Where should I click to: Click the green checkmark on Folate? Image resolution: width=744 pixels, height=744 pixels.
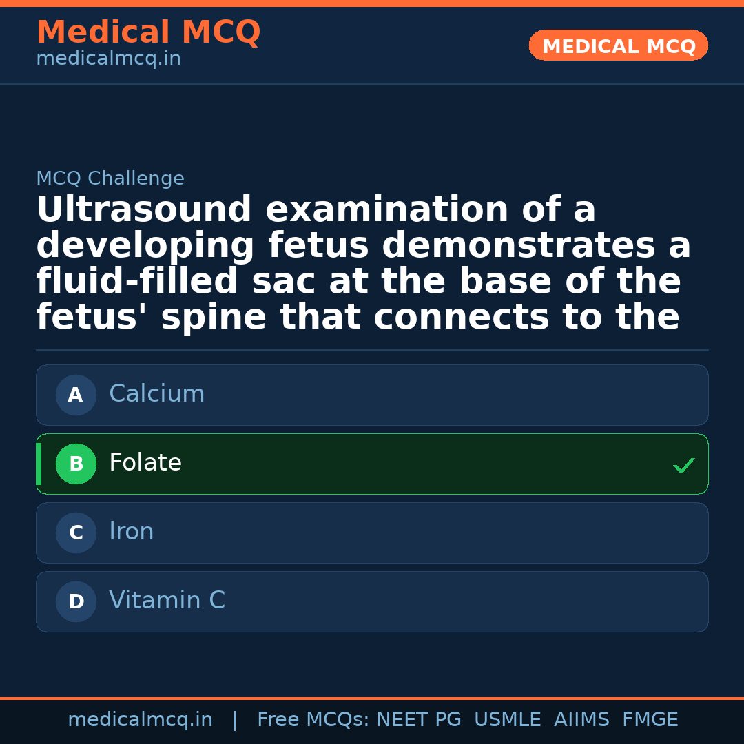pos(683,466)
